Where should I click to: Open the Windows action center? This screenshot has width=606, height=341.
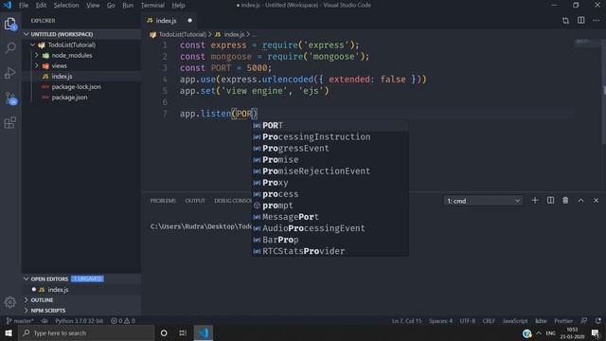pyautogui.click(x=596, y=332)
